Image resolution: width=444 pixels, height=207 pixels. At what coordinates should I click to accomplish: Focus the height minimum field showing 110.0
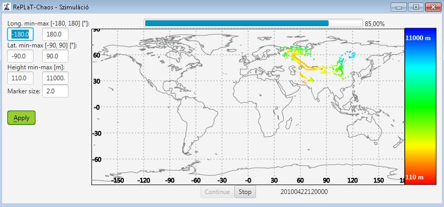click(20, 78)
